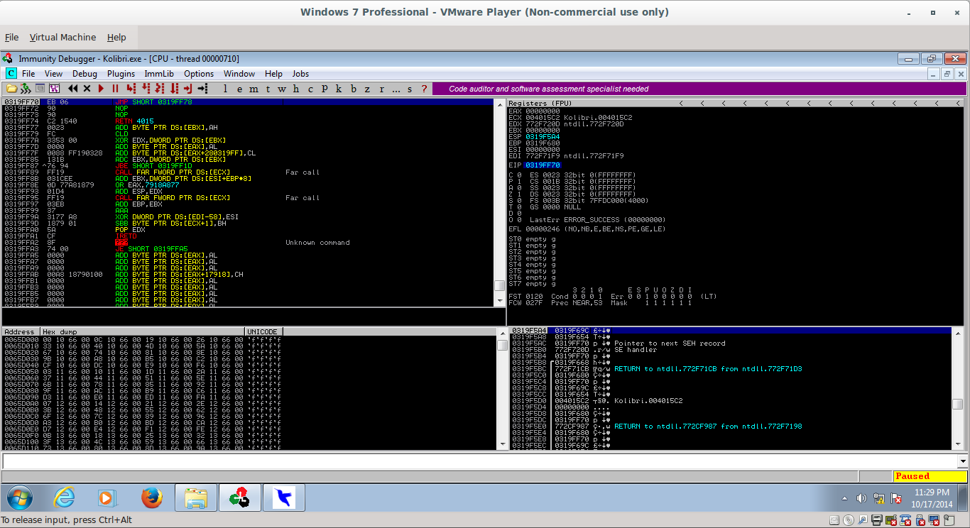Open Breakpoints window with 'b' button
This screenshot has height=528, width=970.
coord(354,89)
